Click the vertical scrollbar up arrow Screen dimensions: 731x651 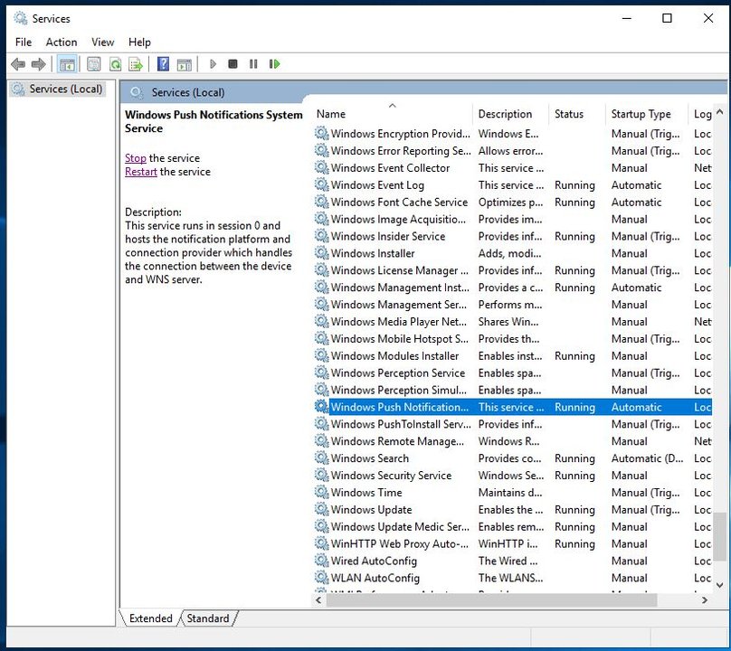coord(719,112)
